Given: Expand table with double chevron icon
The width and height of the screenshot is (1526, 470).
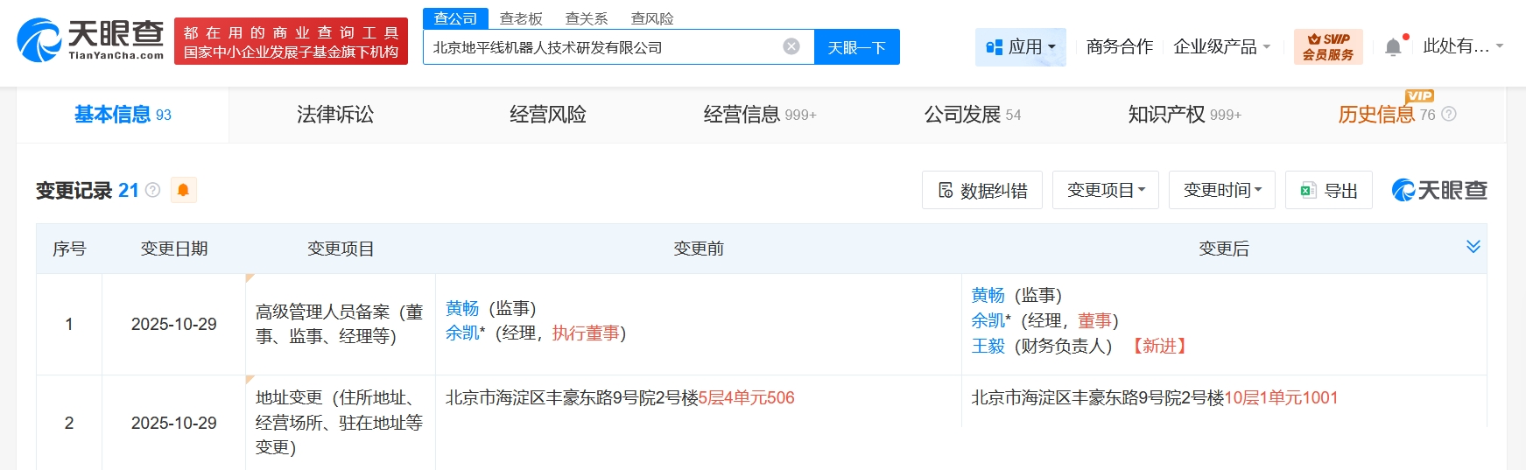Looking at the screenshot, I should point(1473,247).
